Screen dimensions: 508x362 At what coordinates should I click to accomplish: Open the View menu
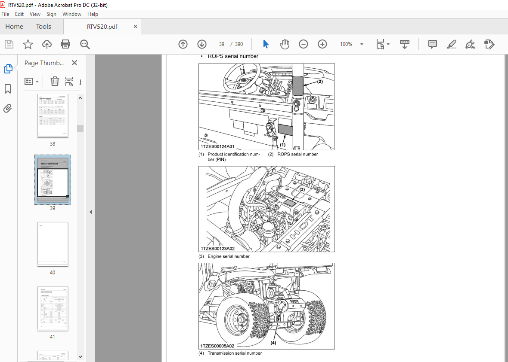pyautogui.click(x=35, y=14)
